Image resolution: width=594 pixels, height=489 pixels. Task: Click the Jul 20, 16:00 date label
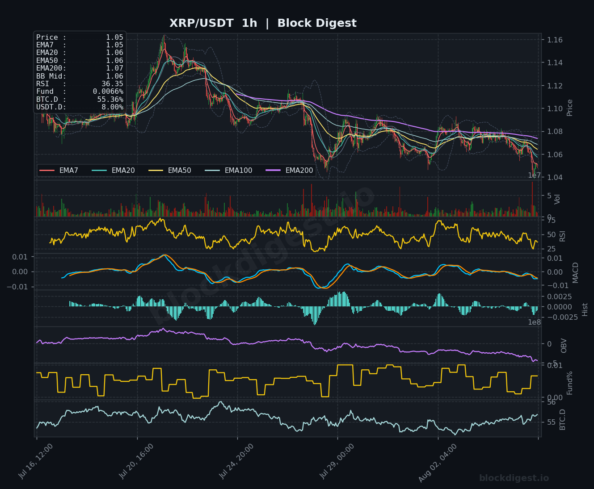tap(136, 461)
